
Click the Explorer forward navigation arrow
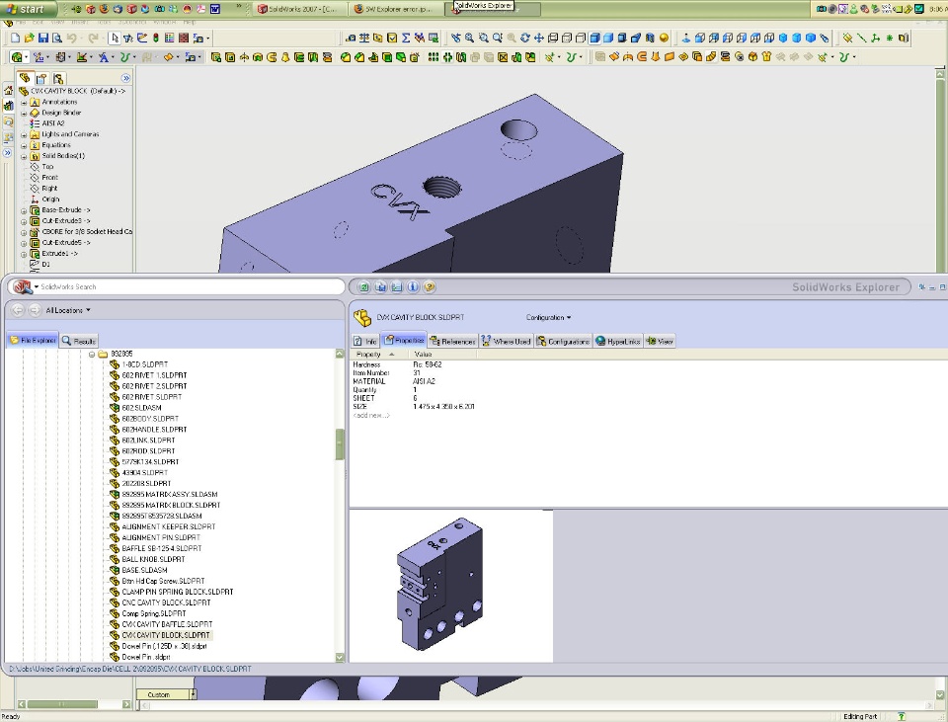tap(35, 310)
